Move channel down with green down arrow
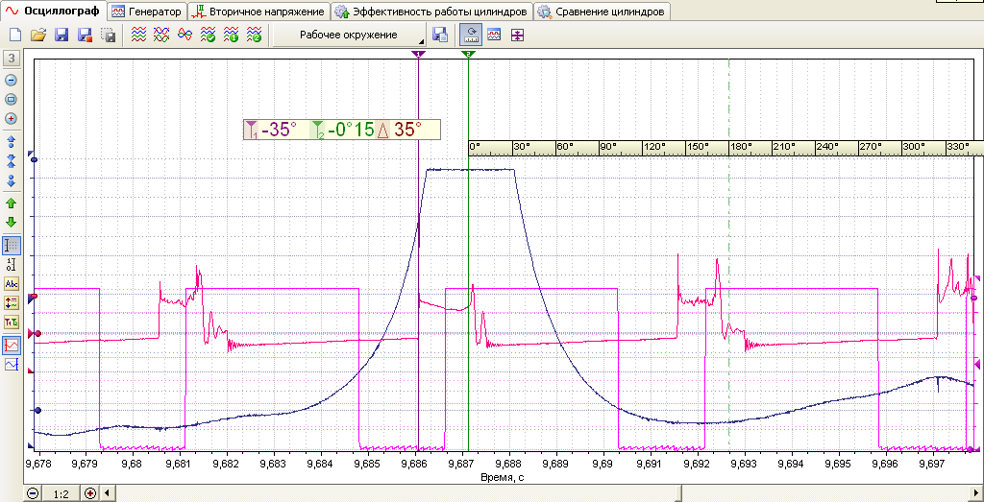 coord(12,222)
